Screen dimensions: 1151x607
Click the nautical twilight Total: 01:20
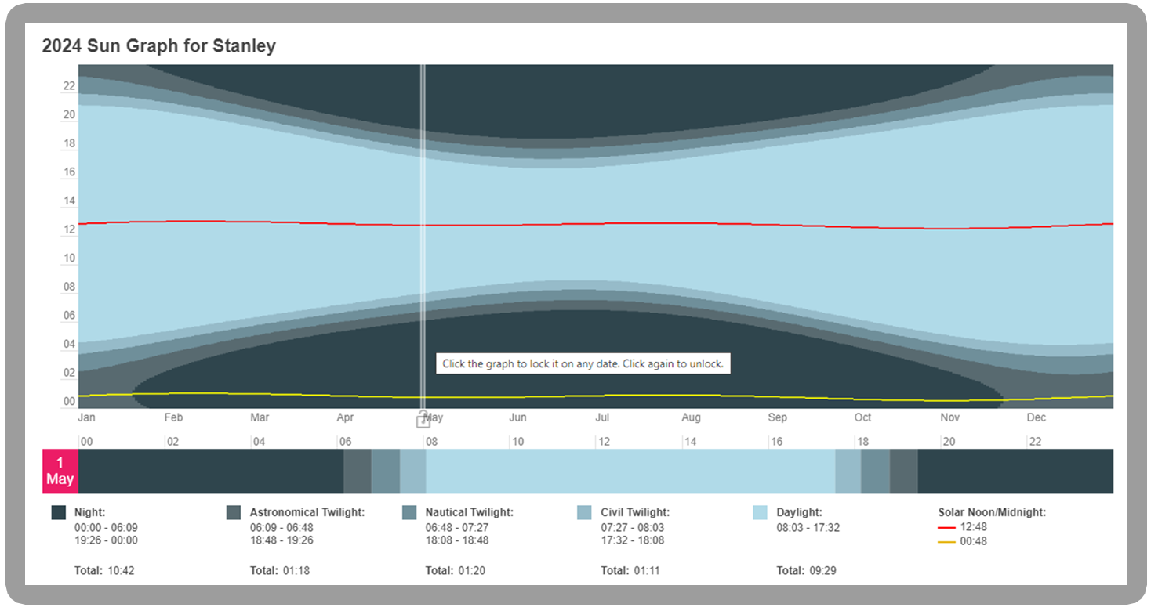point(456,571)
